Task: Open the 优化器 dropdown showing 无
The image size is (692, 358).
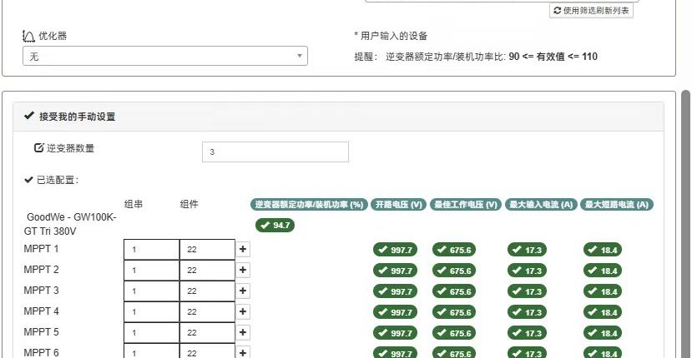Action: click(165, 56)
